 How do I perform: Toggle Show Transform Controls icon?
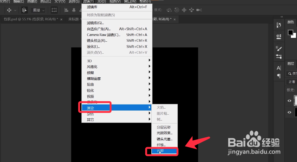click(54, 10)
